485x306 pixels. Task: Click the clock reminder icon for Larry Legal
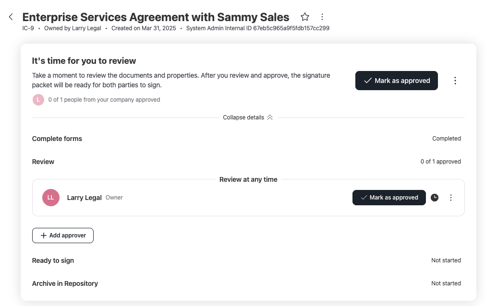tap(435, 198)
